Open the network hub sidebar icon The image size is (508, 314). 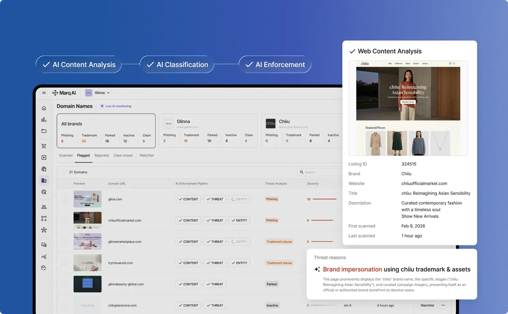coord(44,230)
